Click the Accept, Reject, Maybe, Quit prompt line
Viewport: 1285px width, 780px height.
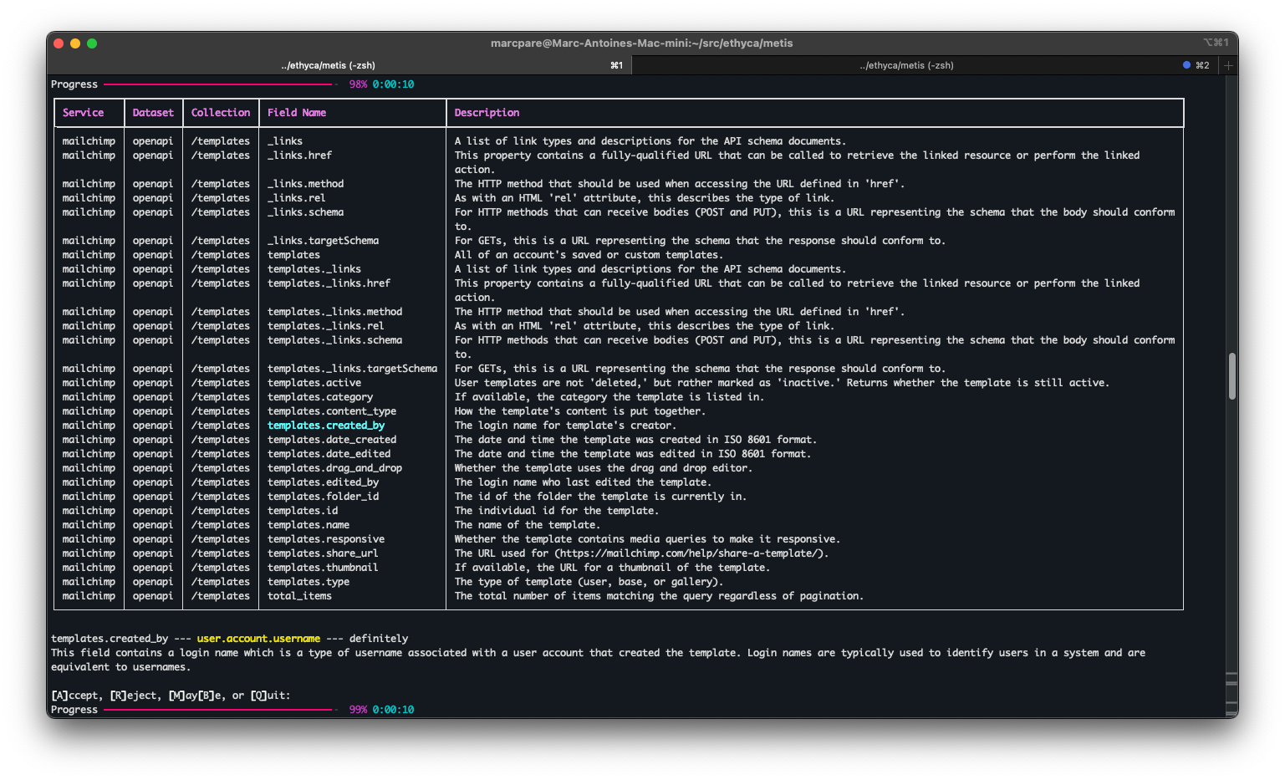(171, 696)
